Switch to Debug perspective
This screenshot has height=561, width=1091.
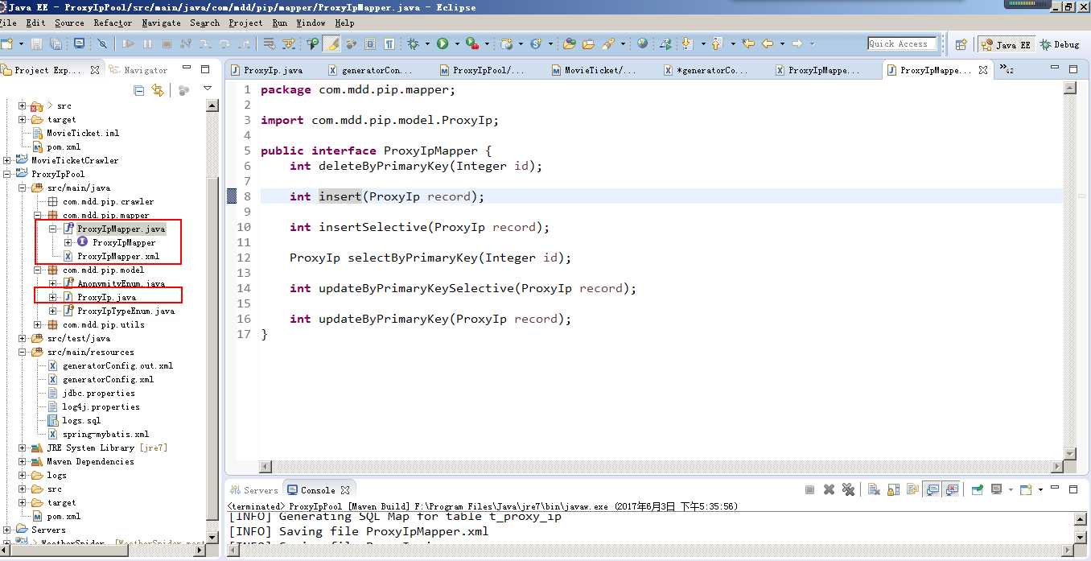(1060, 45)
